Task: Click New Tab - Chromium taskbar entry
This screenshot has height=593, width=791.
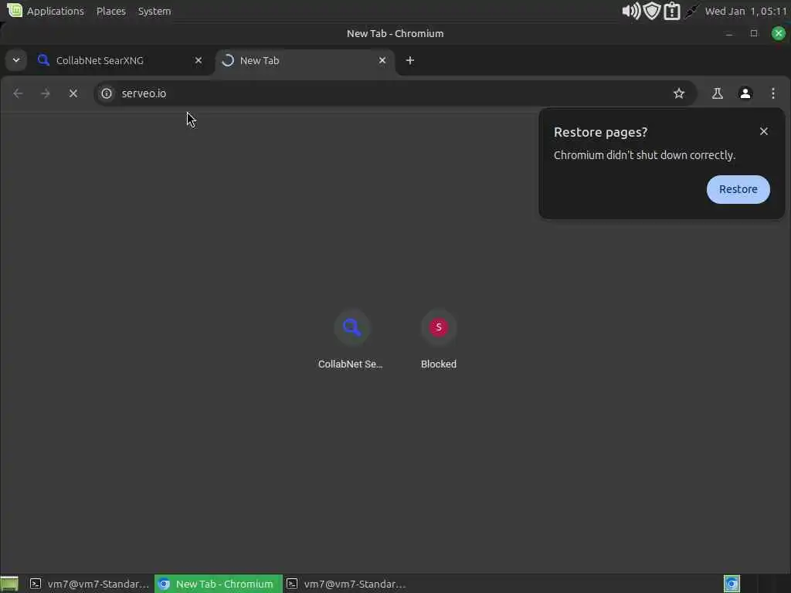Action: click(218, 584)
